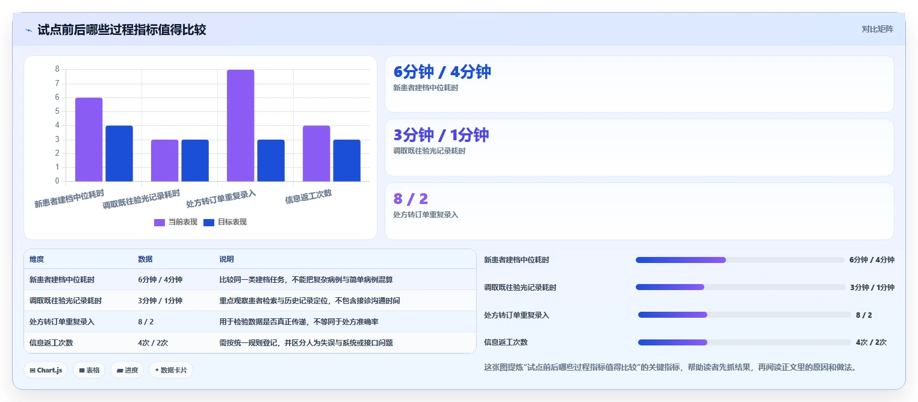
Task: Toggle the 目标表现 legend entry
Action: point(225,222)
